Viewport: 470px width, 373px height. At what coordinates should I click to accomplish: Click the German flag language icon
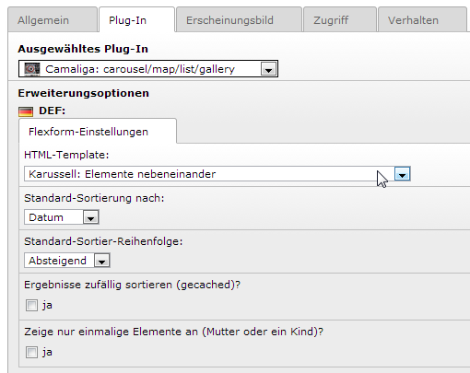pyautogui.click(x=26, y=111)
